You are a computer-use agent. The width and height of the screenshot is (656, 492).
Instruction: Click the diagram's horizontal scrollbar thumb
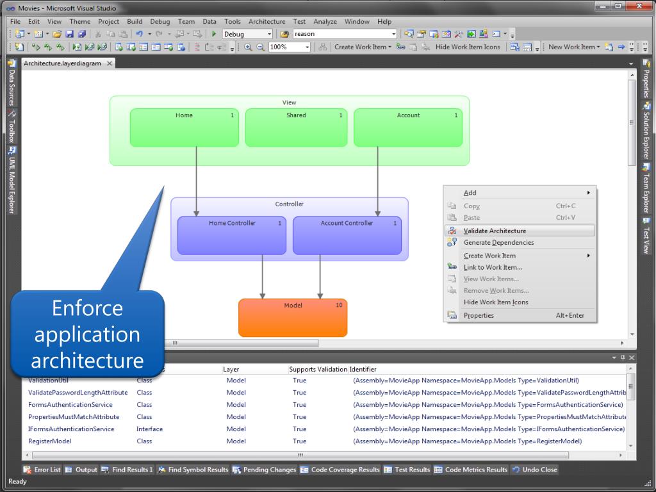(243, 343)
